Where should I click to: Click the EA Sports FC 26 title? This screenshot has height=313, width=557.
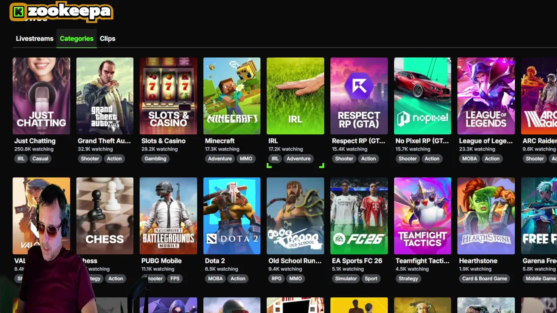(x=357, y=261)
